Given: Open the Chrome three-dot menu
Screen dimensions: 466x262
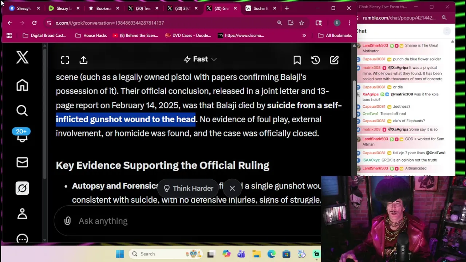Looking at the screenshot, I should click(x=349, y=23).
